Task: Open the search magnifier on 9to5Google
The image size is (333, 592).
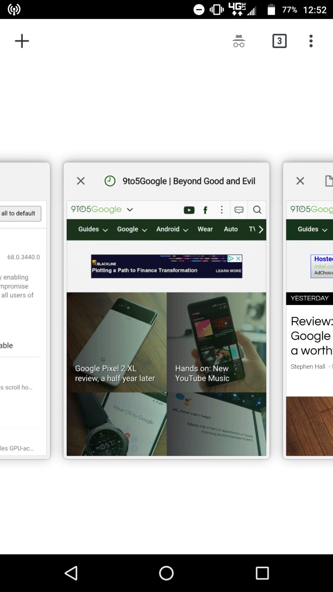Action: (x=257, y=210)
